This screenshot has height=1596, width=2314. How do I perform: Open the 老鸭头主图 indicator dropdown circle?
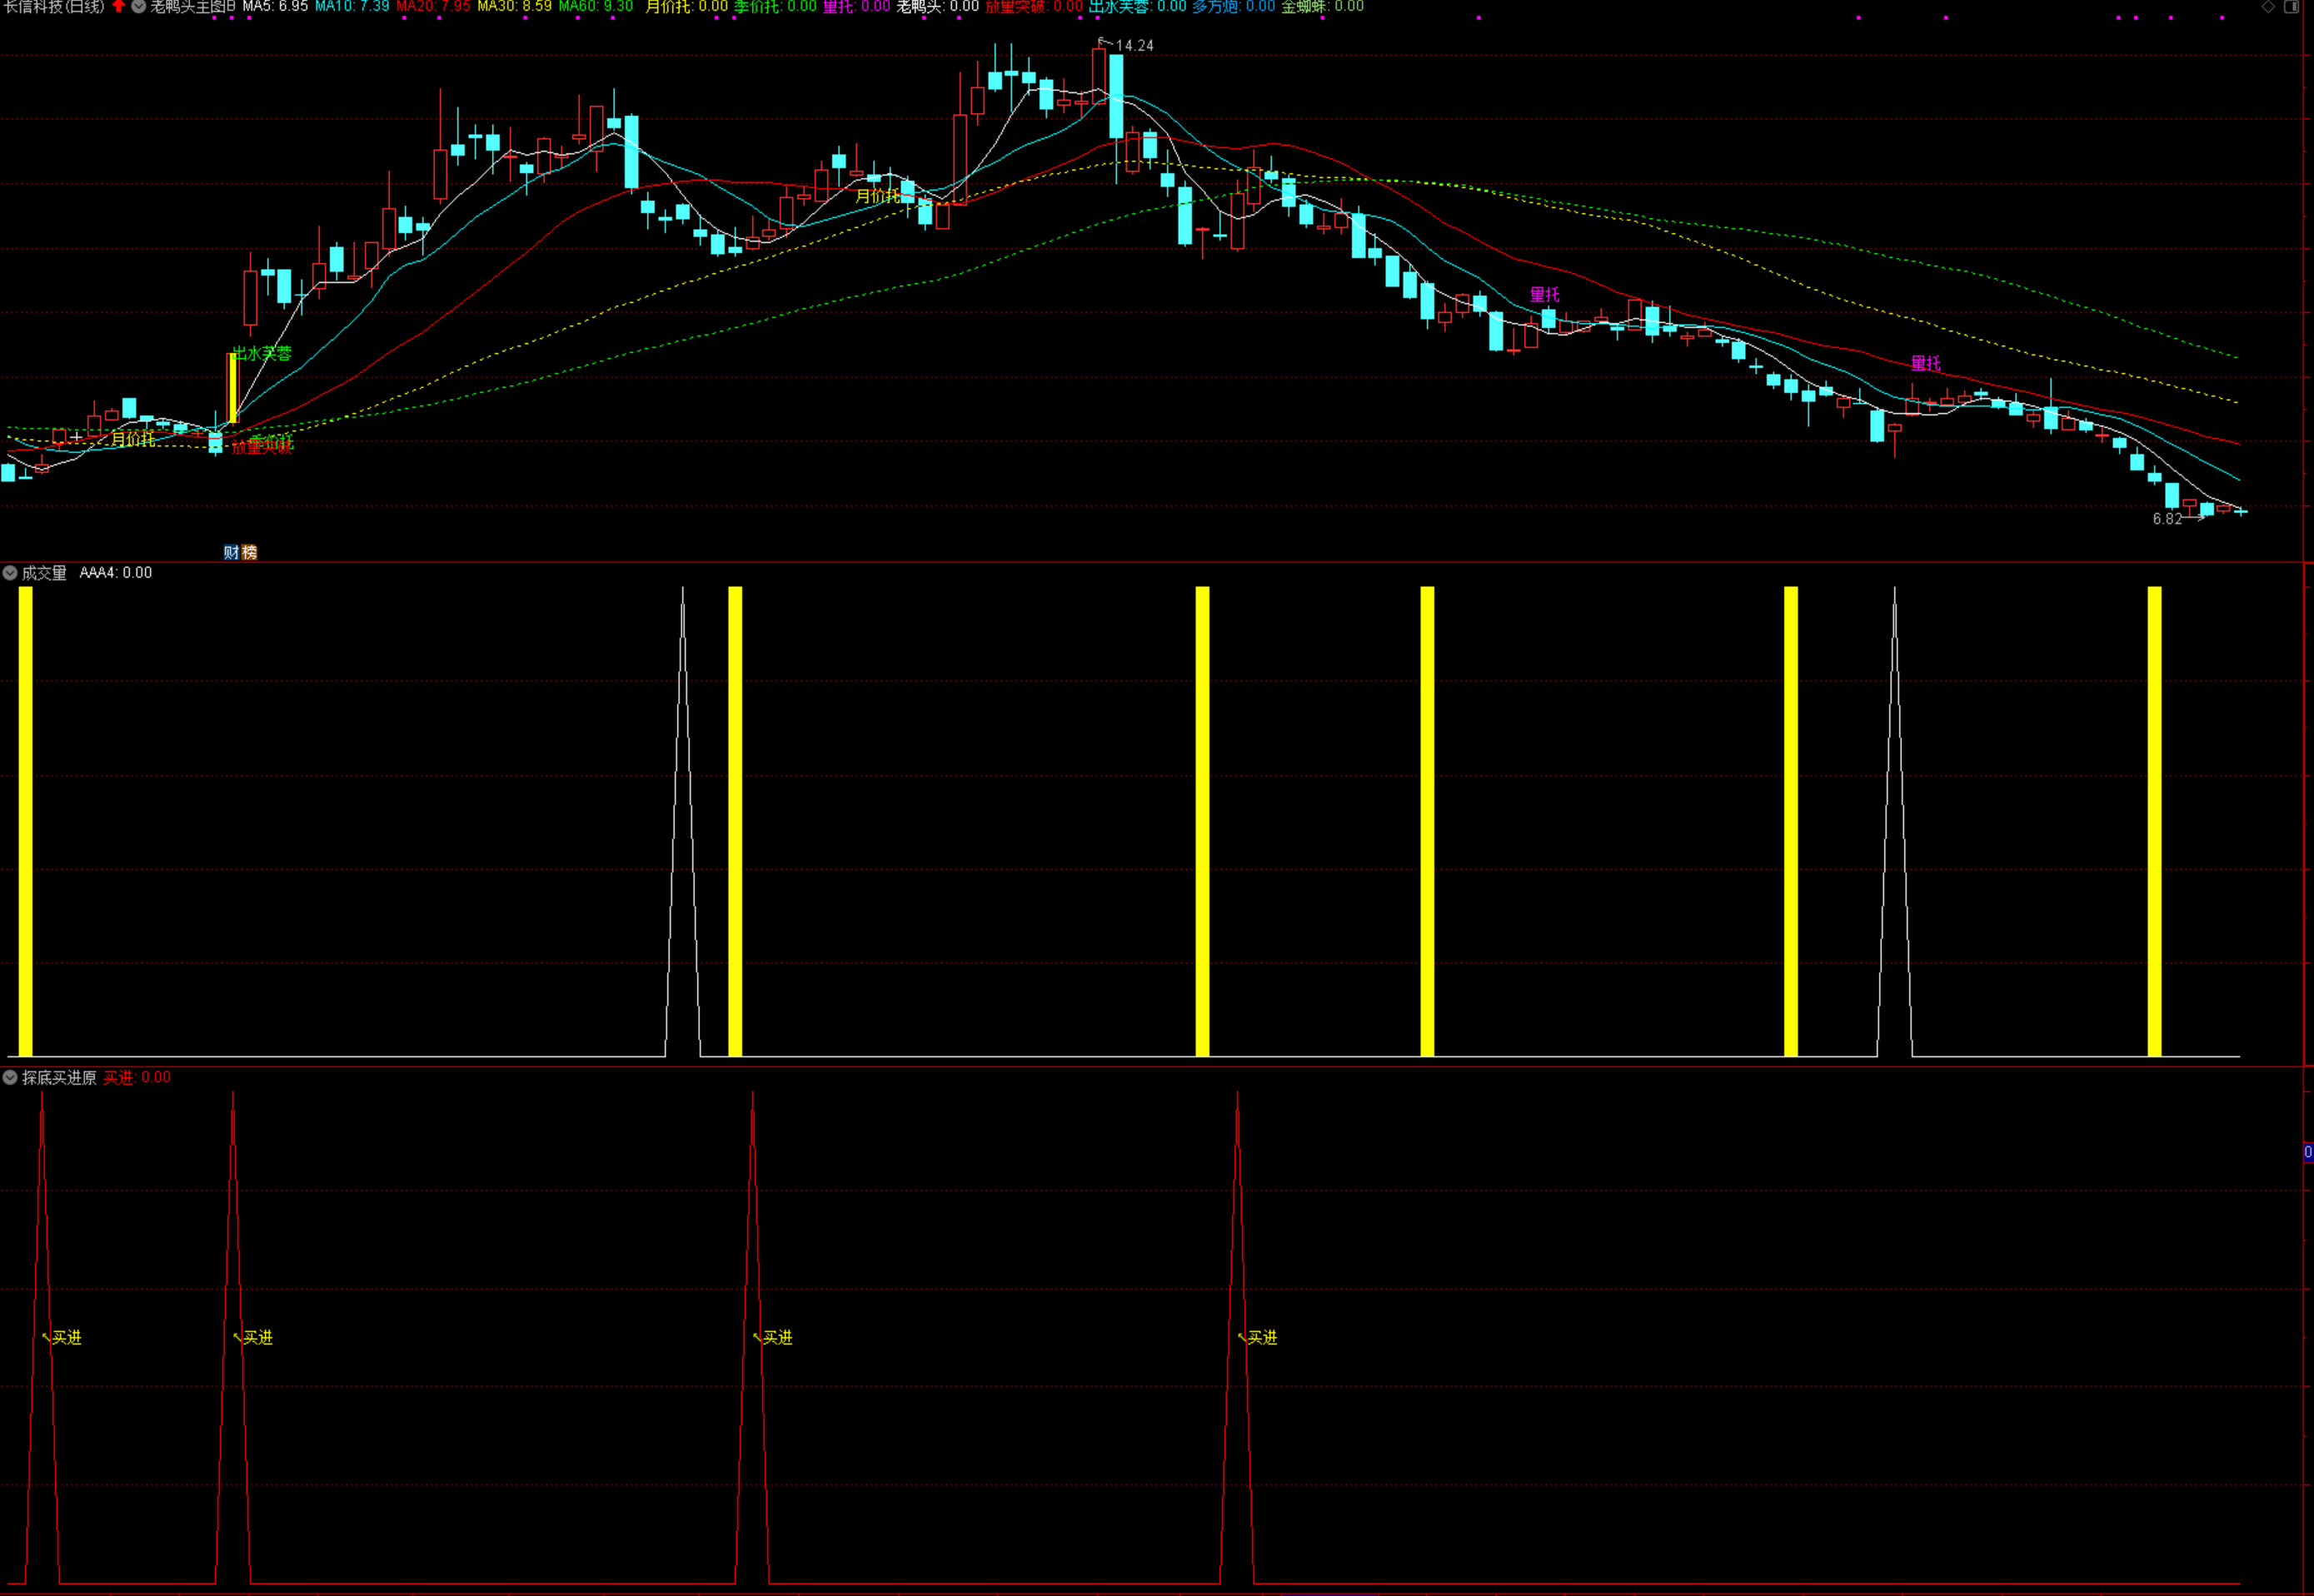coord(139,6)
